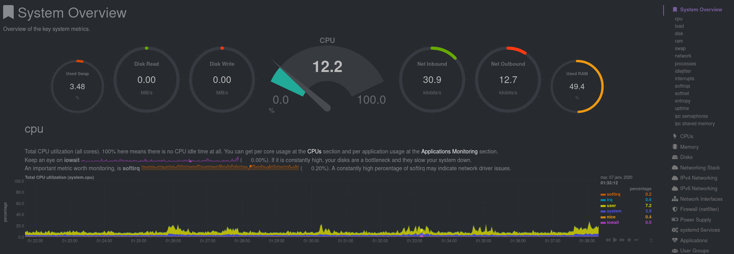
Task: Click the softirq sparkline chart
Action: coord(220,168)
